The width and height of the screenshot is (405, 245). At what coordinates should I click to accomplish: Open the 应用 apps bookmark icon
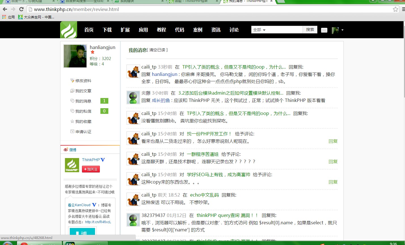pyautogui.click(x=4, y=17)
